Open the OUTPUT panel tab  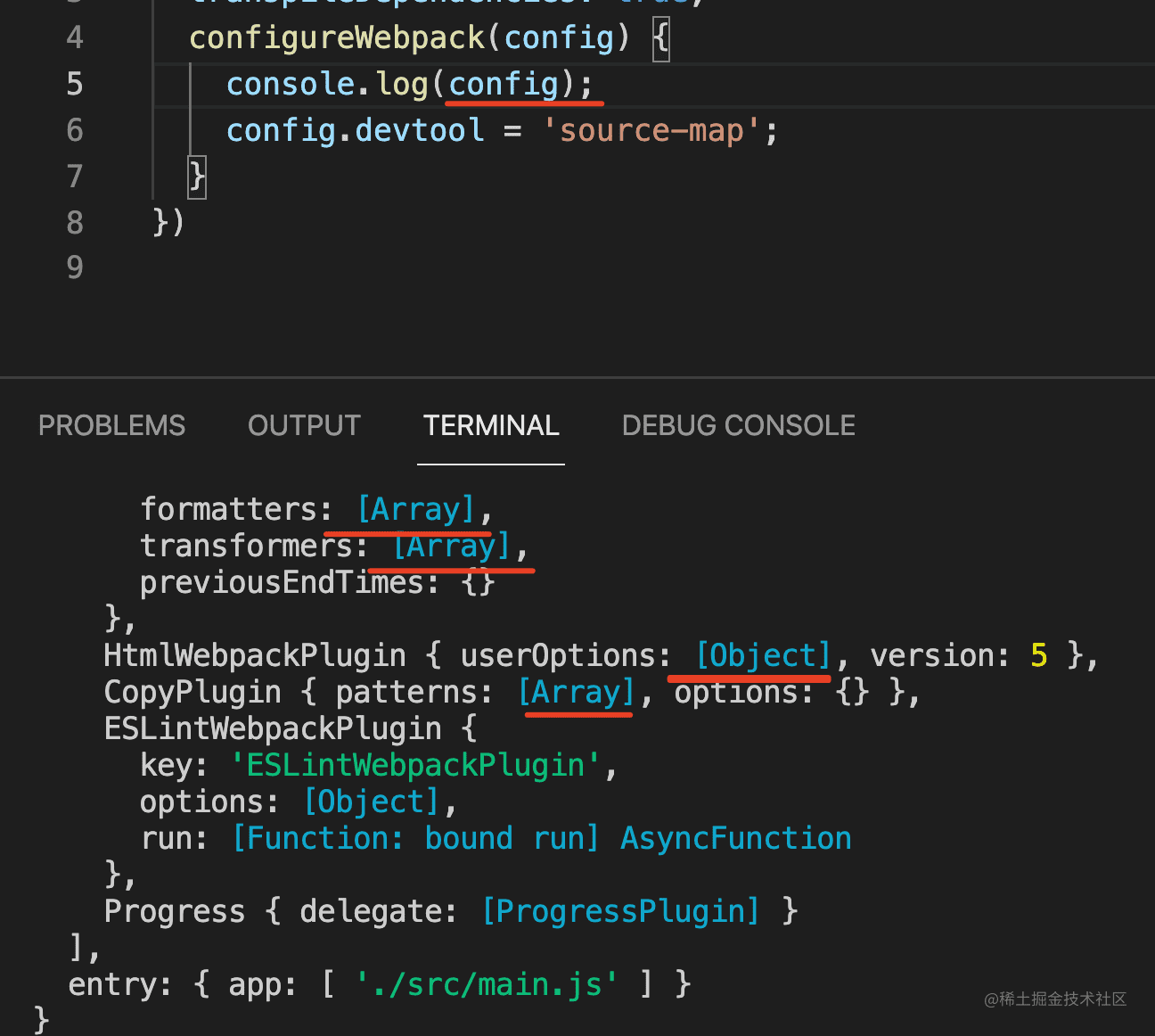[304, 425]
